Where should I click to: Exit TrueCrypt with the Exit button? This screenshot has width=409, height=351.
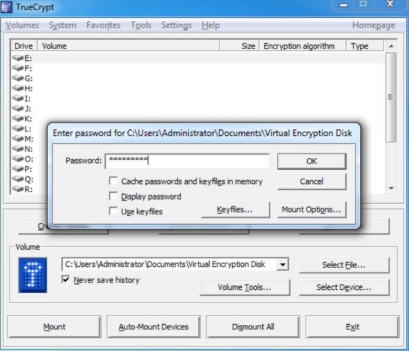352,327
